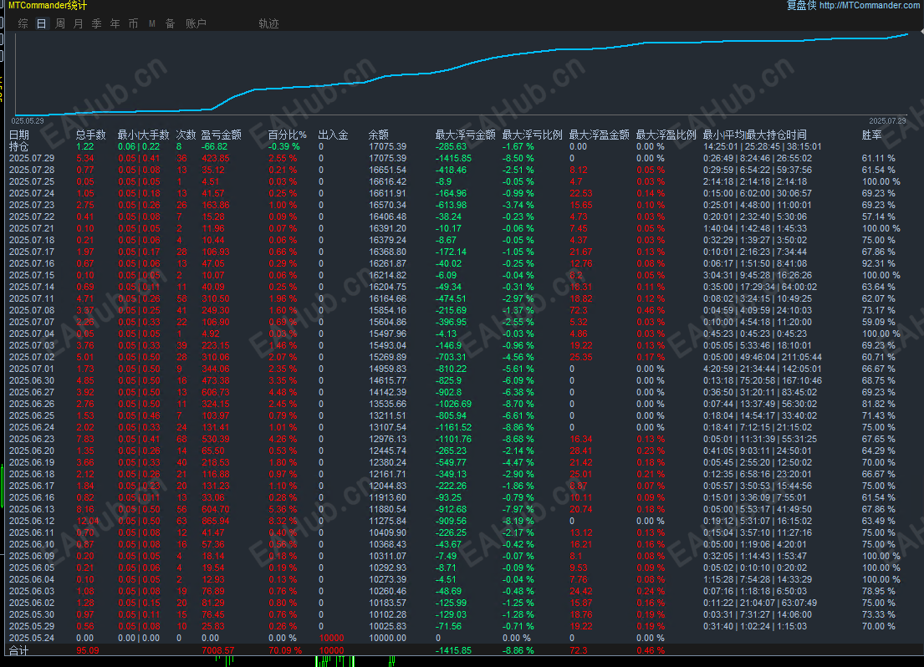Open the 周 weekly tab
Screen dimensions: 924x667
60,23
